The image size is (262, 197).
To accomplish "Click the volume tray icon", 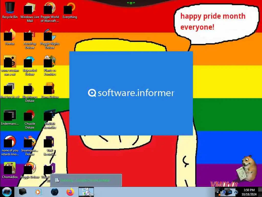I will click(x=236, y=192).
